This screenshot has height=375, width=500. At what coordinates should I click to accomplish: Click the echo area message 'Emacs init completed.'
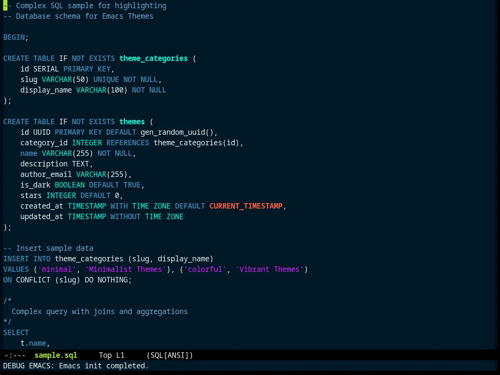(104, 366)
